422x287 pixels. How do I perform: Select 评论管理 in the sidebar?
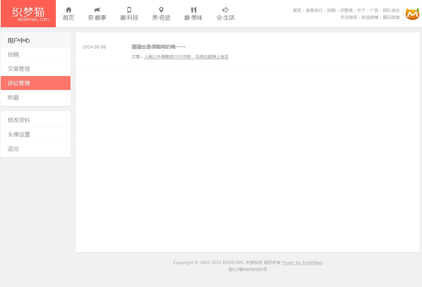coord(19,83)
